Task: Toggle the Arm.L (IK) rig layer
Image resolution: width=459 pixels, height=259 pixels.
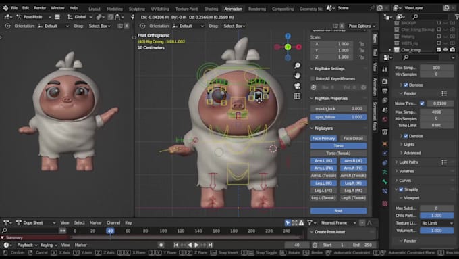Action: coord(323,161)
